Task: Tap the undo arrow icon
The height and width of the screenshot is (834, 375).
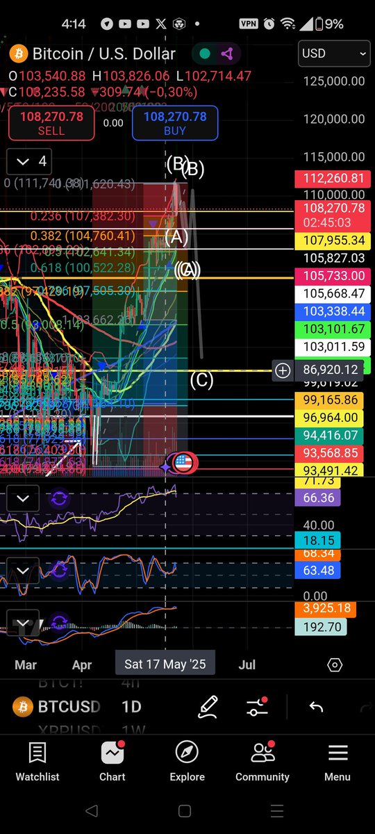Action: click(x=316, y=707)
